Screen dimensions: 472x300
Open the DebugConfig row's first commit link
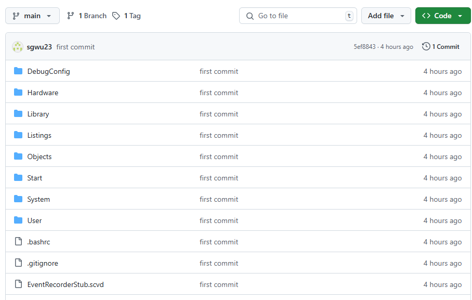(219, 71)
